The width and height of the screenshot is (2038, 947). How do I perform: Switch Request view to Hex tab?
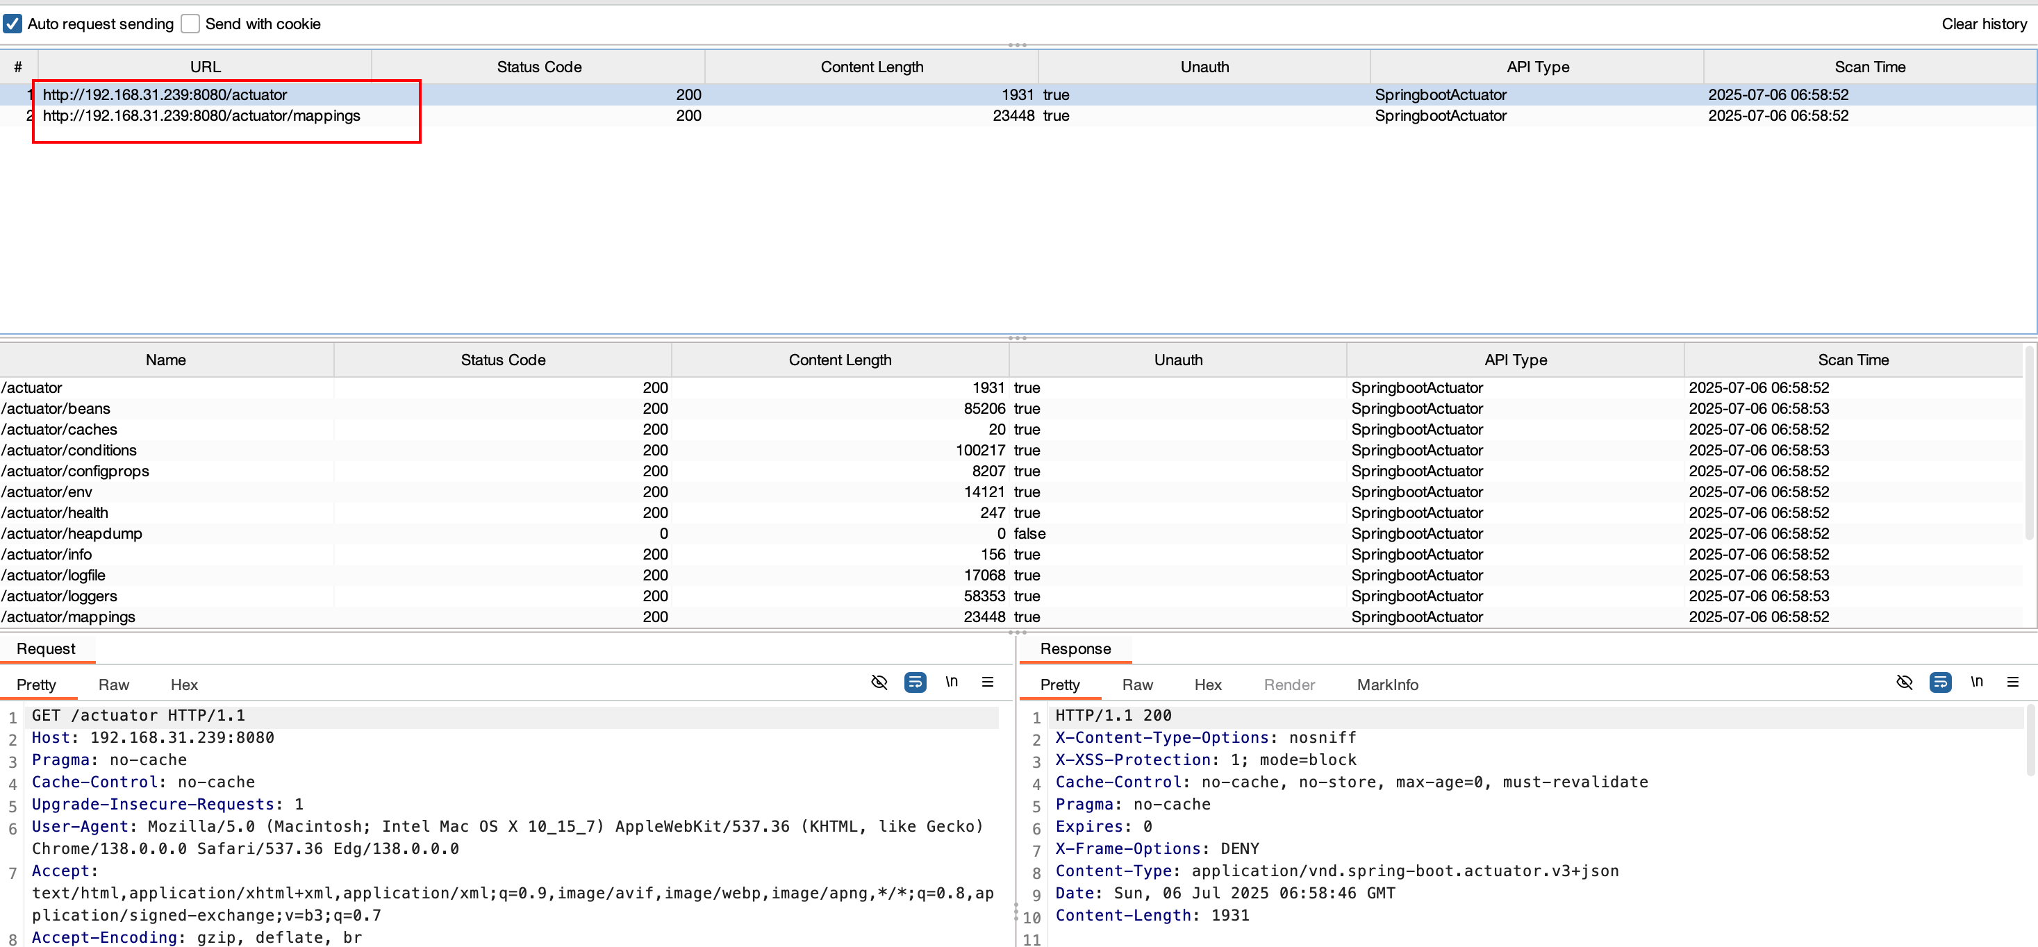pos(184,685)
